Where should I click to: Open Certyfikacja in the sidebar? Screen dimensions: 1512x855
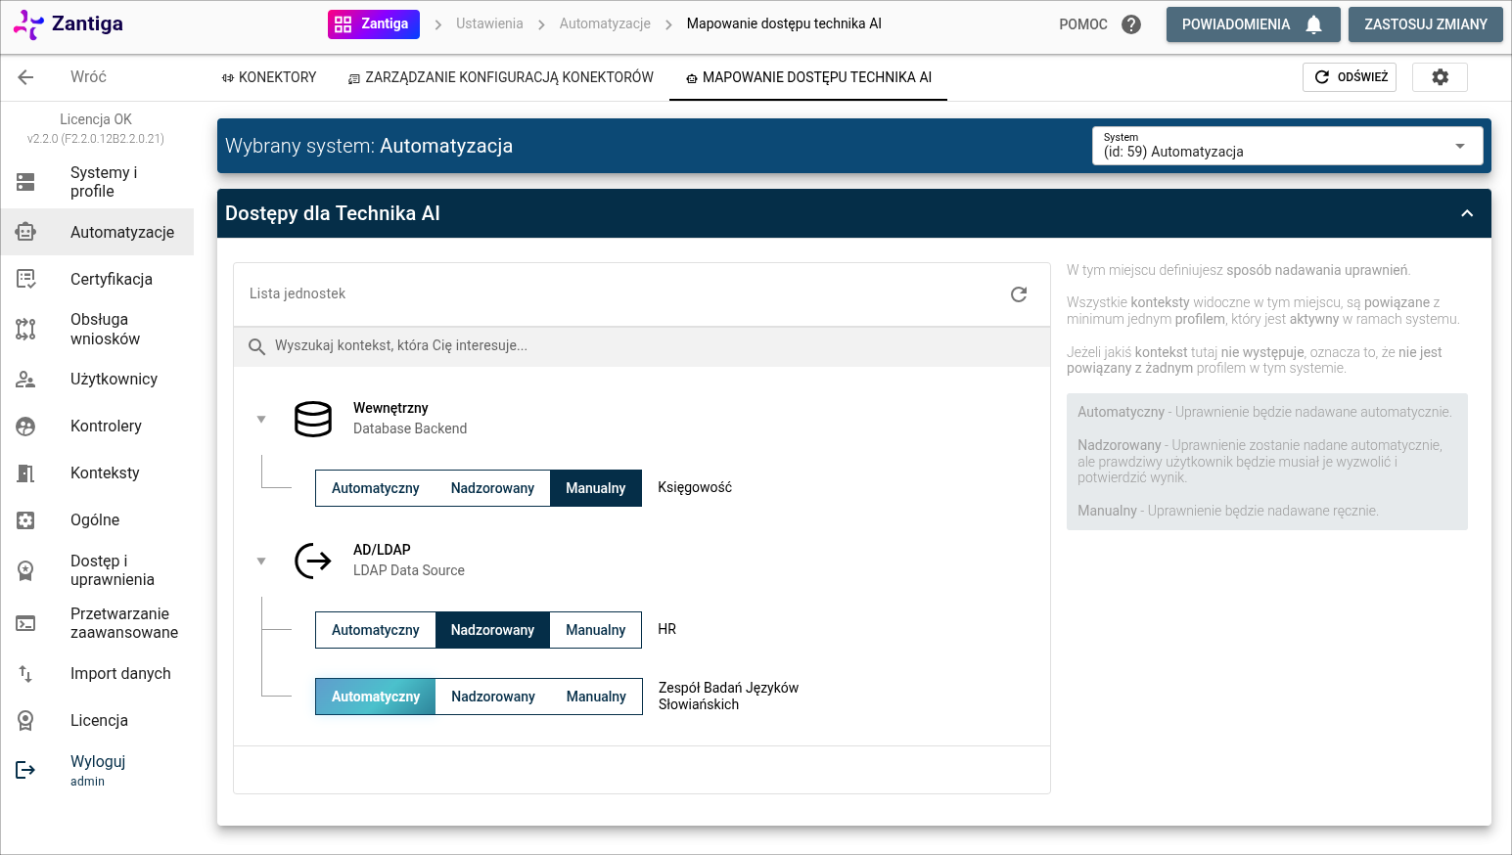tap(111, 279)
